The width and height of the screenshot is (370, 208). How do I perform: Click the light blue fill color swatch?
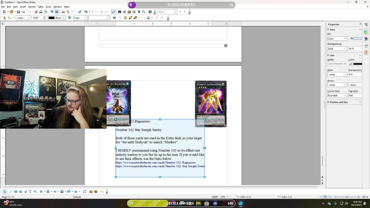pyautogui.click(x=358, y=39)
